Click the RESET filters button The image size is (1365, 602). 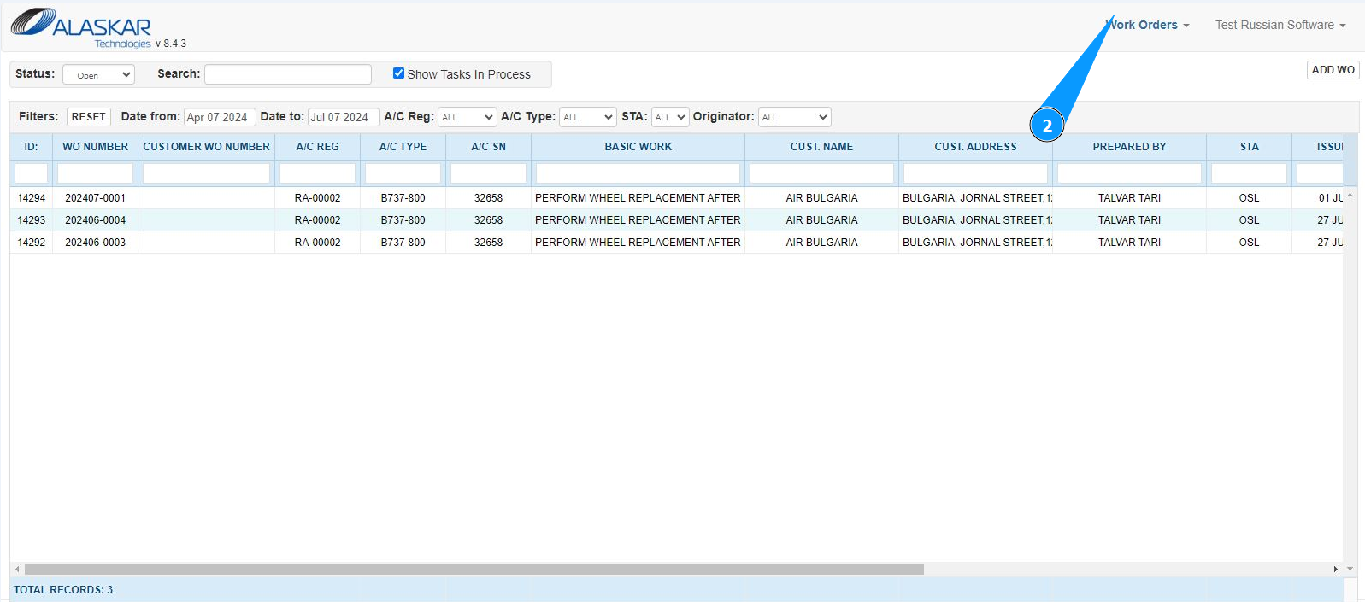[89, 117]
